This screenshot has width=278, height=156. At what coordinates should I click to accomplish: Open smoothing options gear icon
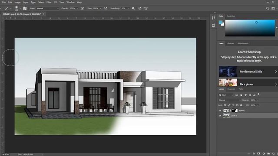click(133, 8)
